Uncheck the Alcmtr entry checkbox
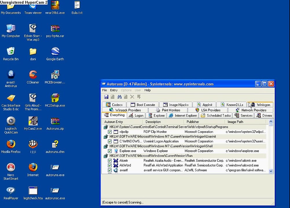This screenshot has height=208, width=290. click(110, 161)
